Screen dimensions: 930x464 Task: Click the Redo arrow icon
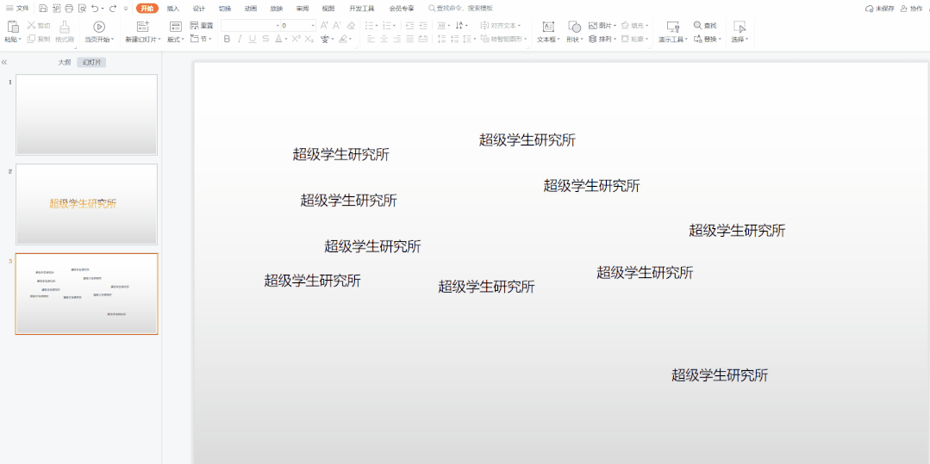113,9
